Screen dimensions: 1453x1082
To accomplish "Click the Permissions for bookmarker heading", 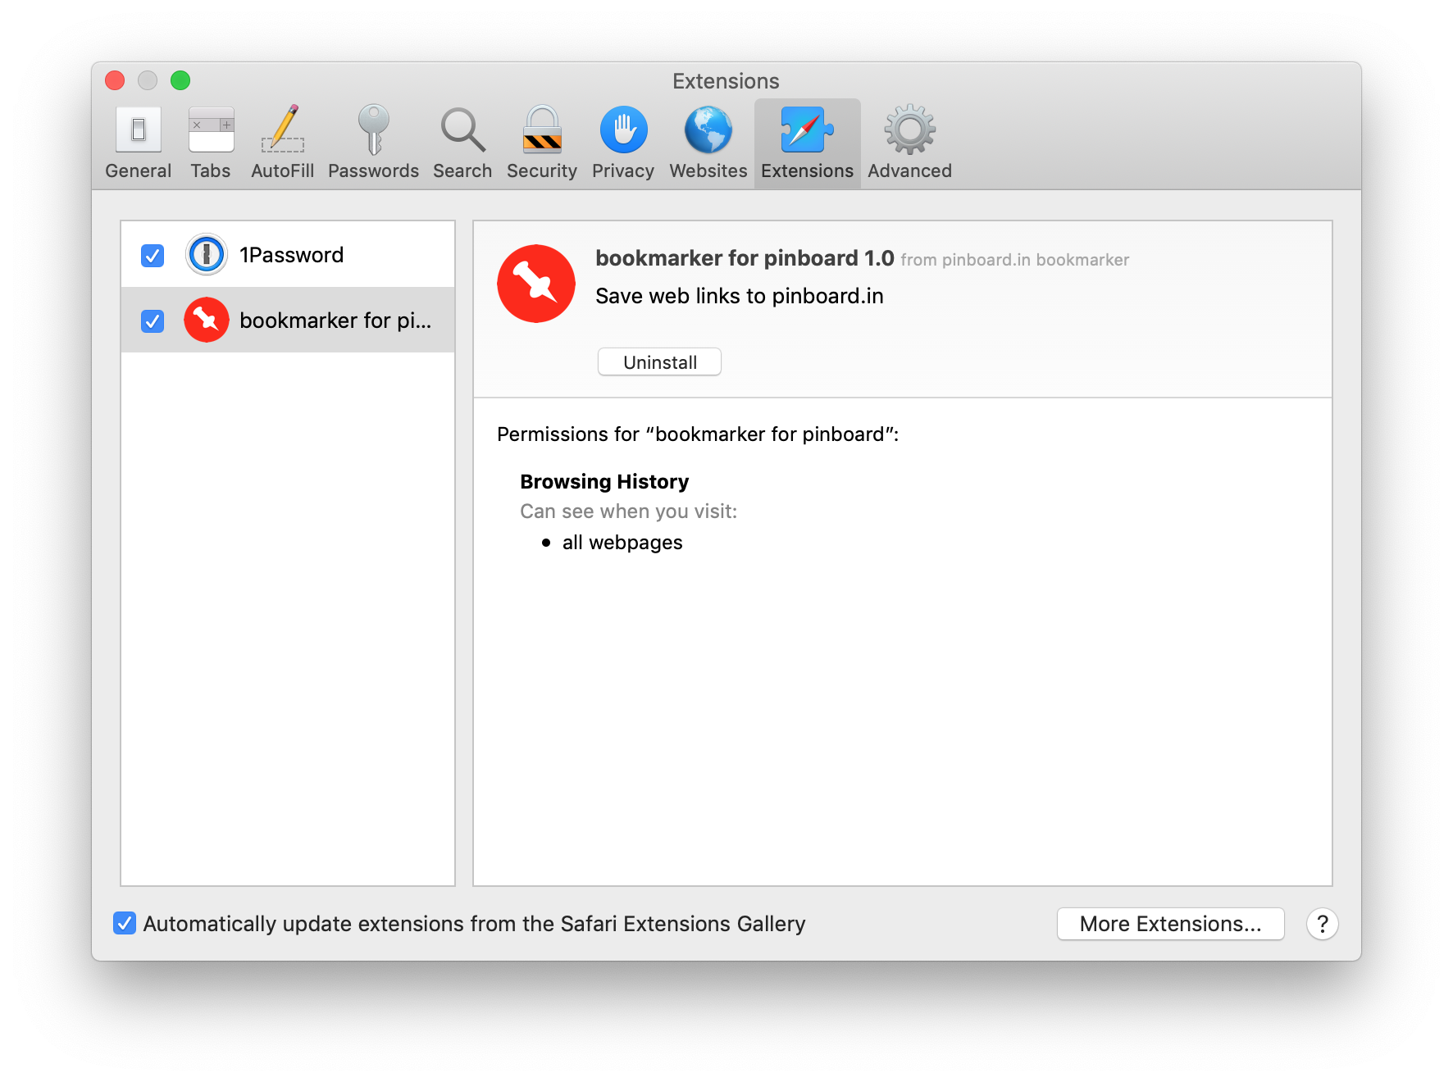I will 698,434.
